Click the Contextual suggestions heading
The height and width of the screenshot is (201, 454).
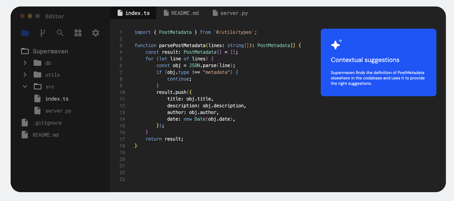pyautogui.click(x=365, y=60)
